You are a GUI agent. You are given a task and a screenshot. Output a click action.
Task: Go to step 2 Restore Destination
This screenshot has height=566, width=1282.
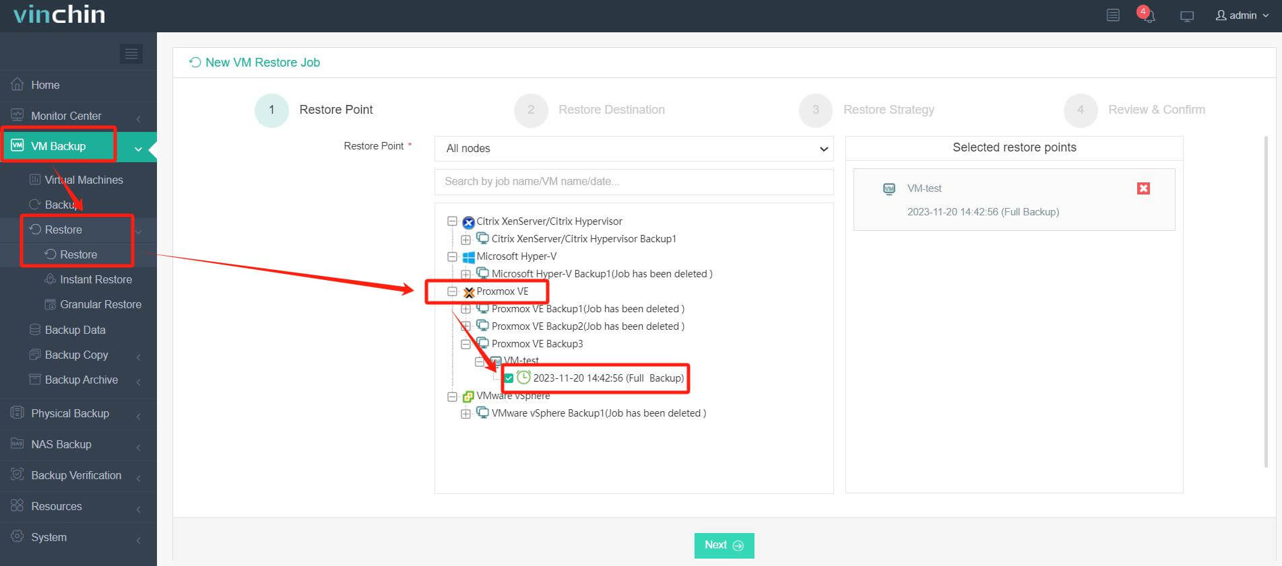coord(589,110)
